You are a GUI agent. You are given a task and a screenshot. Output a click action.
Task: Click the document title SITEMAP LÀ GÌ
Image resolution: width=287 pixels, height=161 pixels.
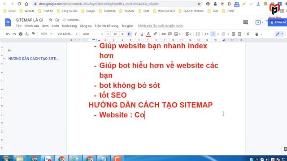click(30, 20)
